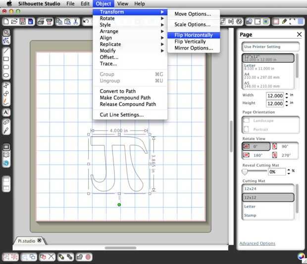
Task: Choose Make Compound Path
Action: tap(130, 98)
